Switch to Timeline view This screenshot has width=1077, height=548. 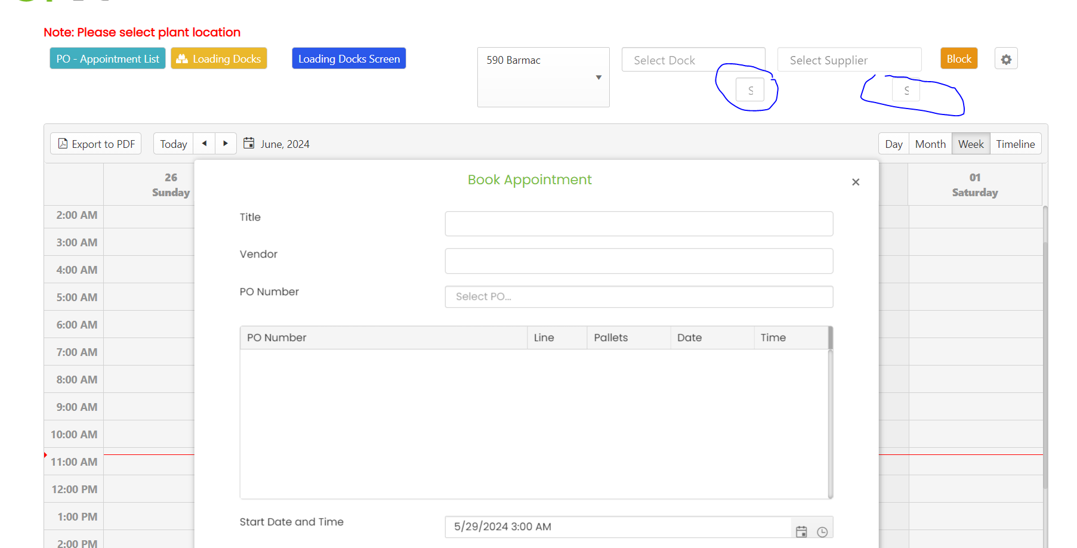(x=1015, y=144)
